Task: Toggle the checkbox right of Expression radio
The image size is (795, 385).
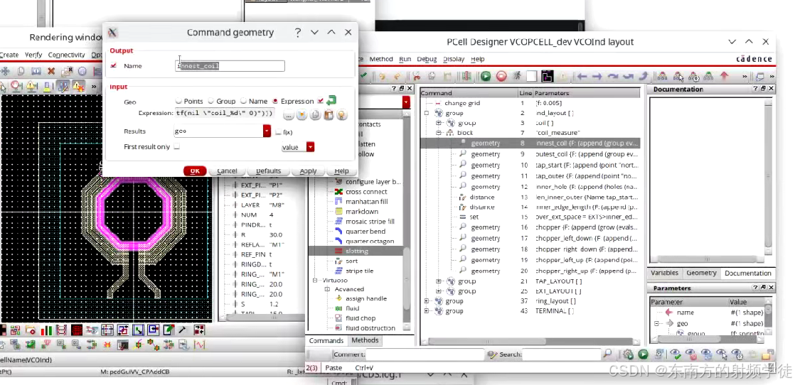Action: [x=320, y=101]
